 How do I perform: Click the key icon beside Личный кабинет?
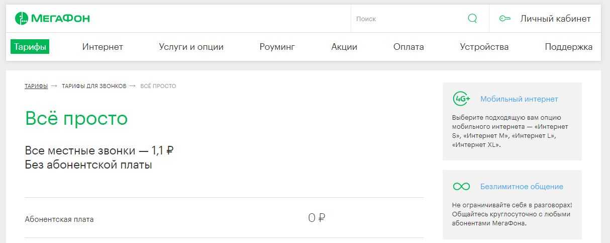tap(504, 19)
